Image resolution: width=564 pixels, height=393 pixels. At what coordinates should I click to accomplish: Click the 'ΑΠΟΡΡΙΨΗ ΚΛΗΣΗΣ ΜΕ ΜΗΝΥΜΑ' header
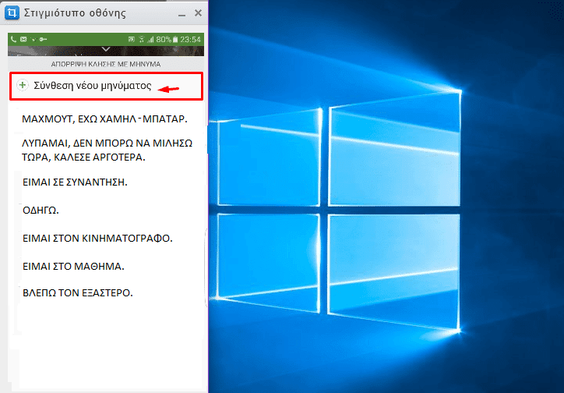(106, 64)
